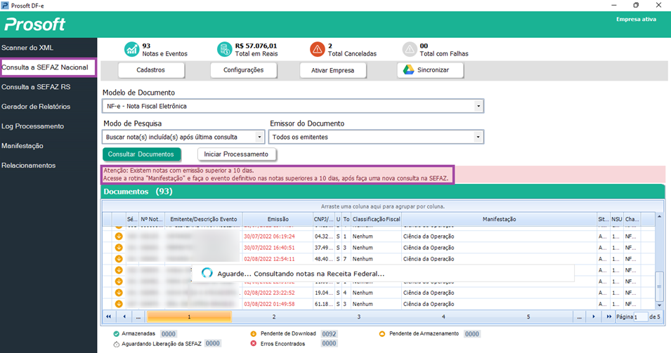This screenshot has height=353, width=671.
Task: Click the ellipsis after page 5
Action: pyautogui.click(x=579, y=317)
